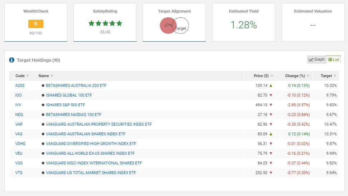The height and width of the screenshot is (196, 348).
Task: Open the Estimated Valuation card
Action: pos(313,22)
